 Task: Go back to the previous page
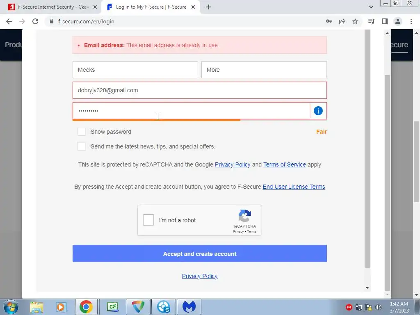point(9,21)
